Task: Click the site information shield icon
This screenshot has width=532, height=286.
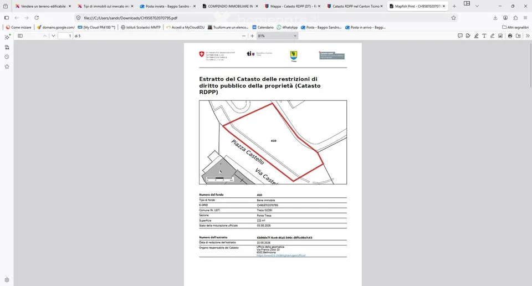Action: (78, 18)
